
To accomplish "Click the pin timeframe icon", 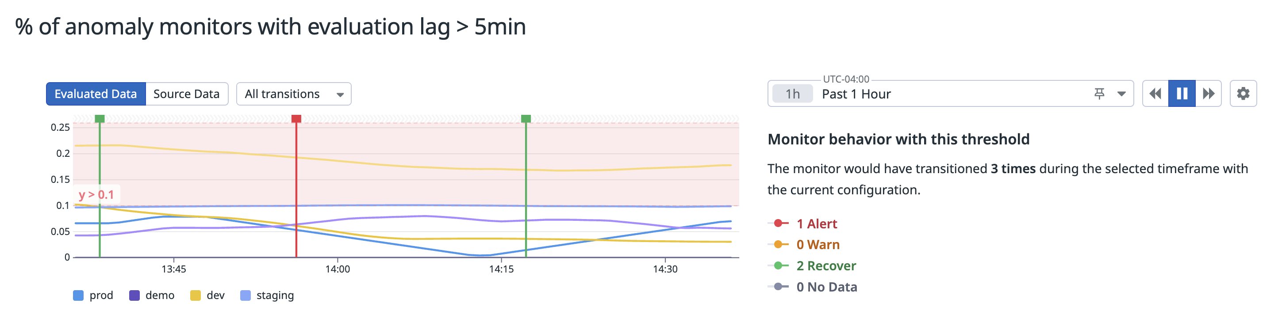I will pos(1099,94).
